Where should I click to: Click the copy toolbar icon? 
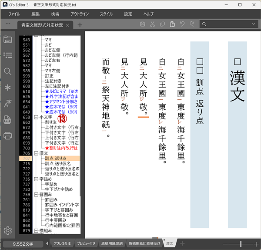click(x=162, y=24)
